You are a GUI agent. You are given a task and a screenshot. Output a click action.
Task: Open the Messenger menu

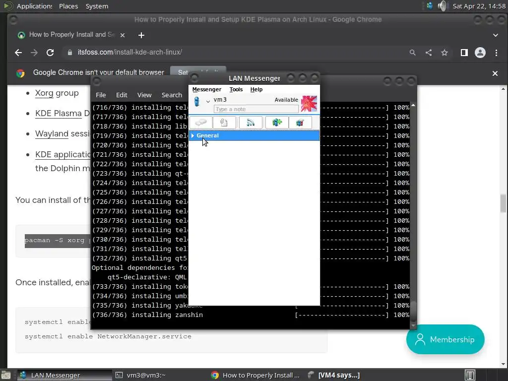point(207,89)
